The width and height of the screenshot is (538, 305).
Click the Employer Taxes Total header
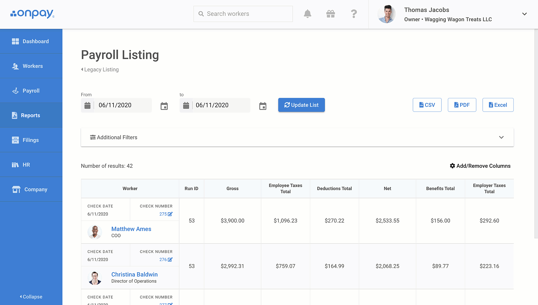click(489, 189)
